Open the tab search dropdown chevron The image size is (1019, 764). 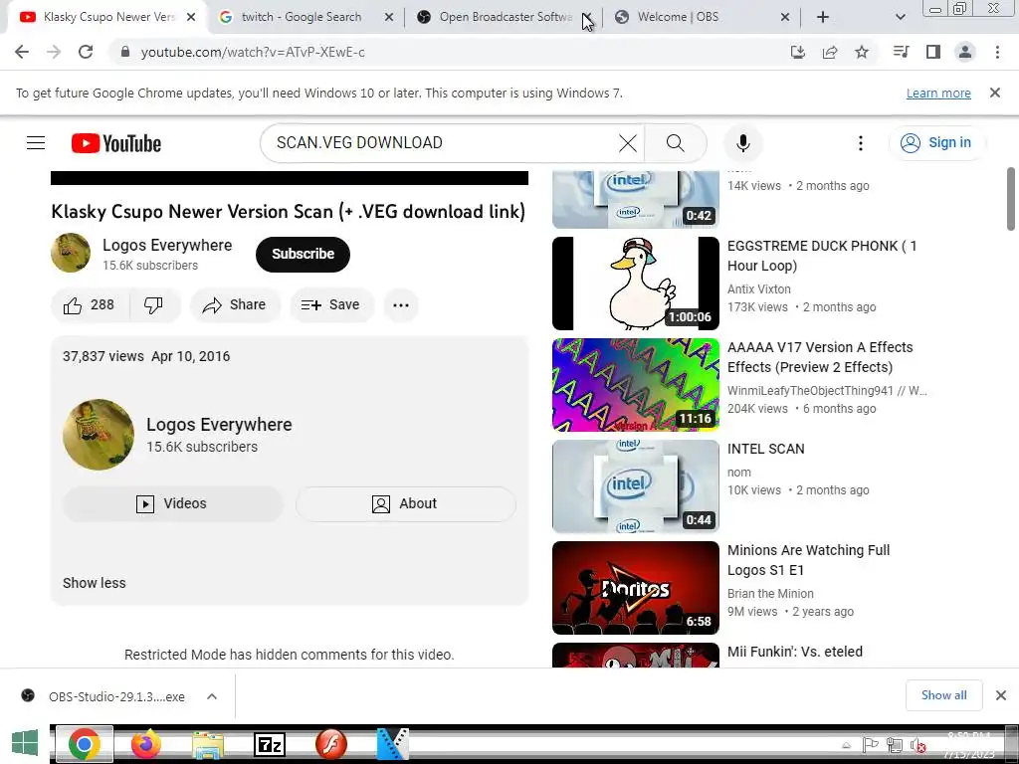pyautogui.click(x=900, y=17)
